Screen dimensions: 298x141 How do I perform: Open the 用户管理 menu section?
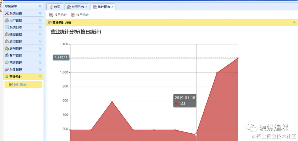point(23,20)
